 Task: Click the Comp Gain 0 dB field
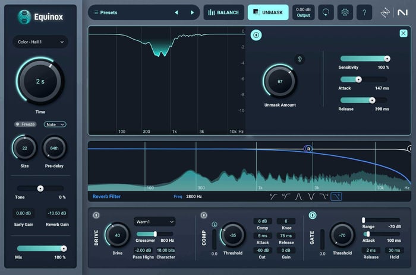[286, 250]
